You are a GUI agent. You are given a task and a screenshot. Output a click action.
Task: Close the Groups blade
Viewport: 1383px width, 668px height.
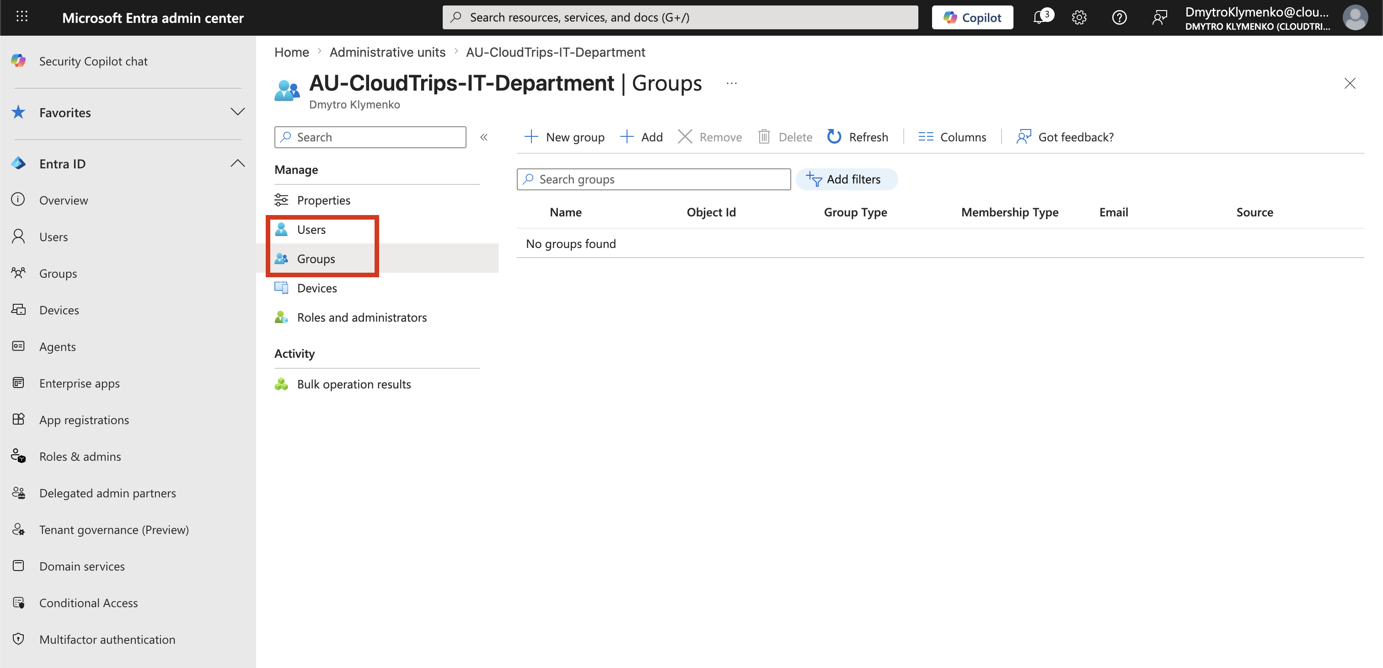tap(1349, 83)
